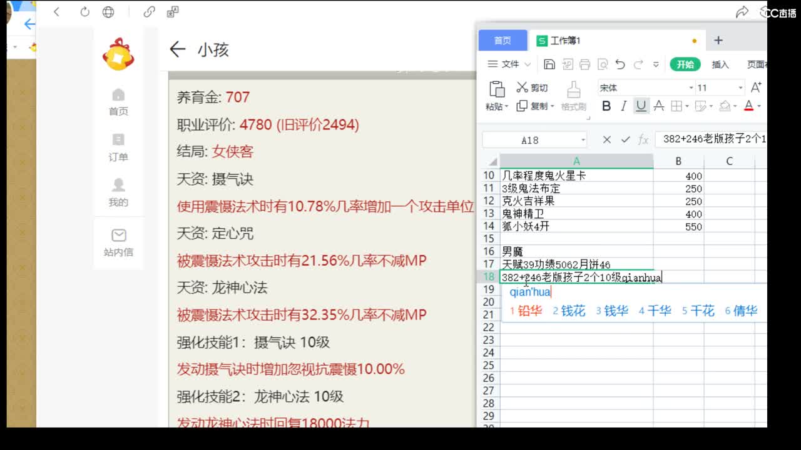Switch to the 首页 tab in WPS
The height and width of the screenshot is (450, 801).
tap(503, 41)
